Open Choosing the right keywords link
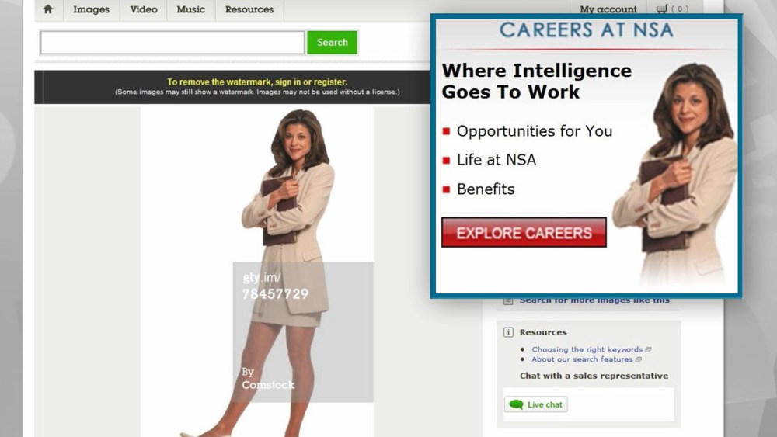777x437 pixels. click(587, 349)
